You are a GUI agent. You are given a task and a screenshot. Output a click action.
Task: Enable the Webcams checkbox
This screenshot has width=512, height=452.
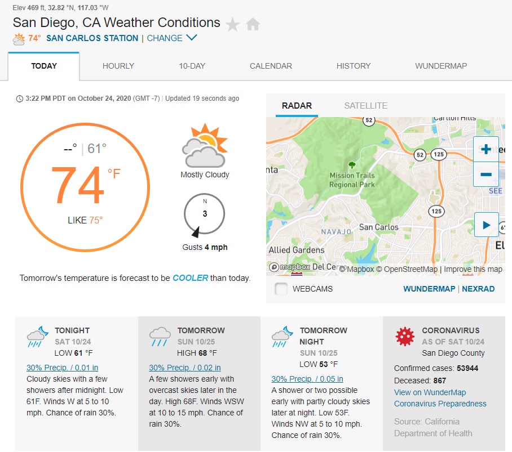point(281,289)
